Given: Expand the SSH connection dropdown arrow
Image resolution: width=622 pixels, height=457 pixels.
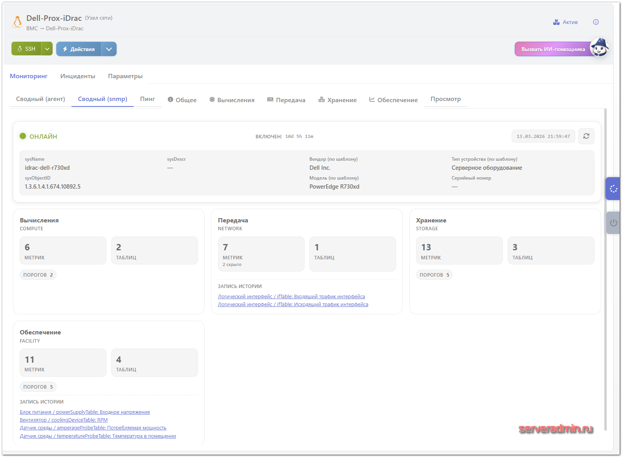Looking at the screenshot, I should (47, 49).
